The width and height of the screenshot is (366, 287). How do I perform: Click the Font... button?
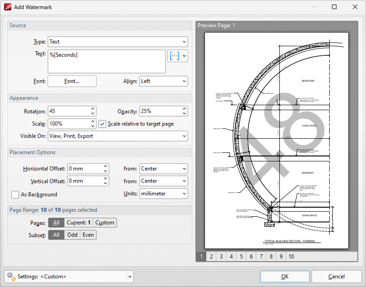point(72,81)
